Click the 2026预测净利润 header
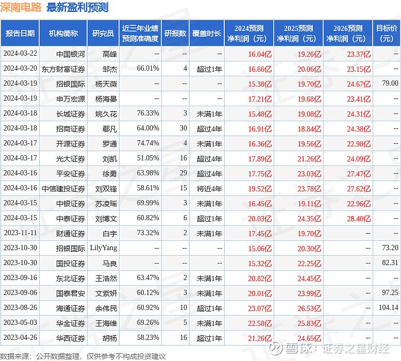Screen dimensions: 401x361 (x=348, y=33)
